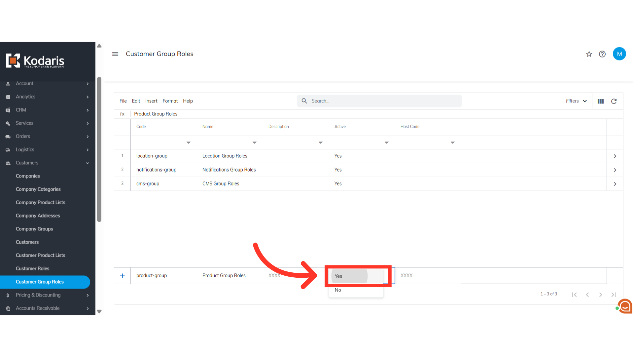Open the Filters dropdown
Screen dimensions: 634x357
pyautogui.click(x=576, y=101)
